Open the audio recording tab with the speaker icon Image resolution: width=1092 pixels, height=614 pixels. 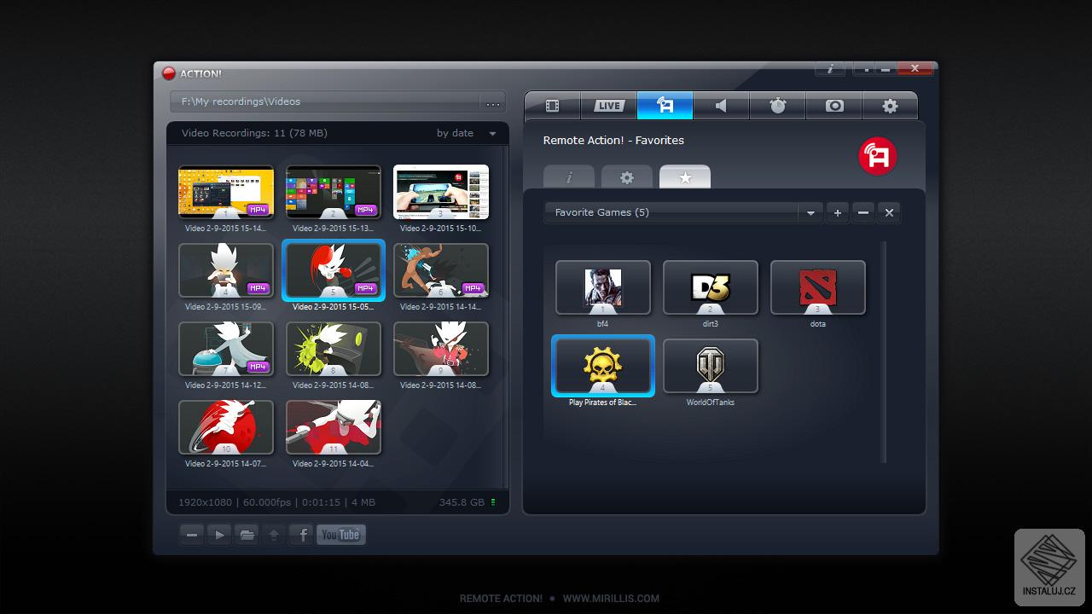(721, 106)
